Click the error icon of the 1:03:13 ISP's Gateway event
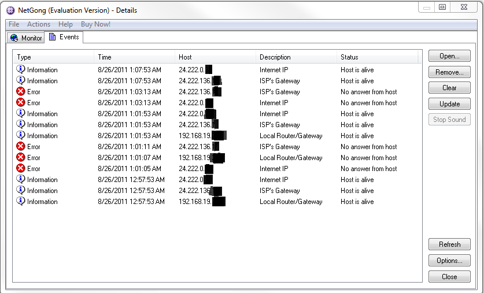Viewport: 484px width, 293px height. (x=21, y=92)
